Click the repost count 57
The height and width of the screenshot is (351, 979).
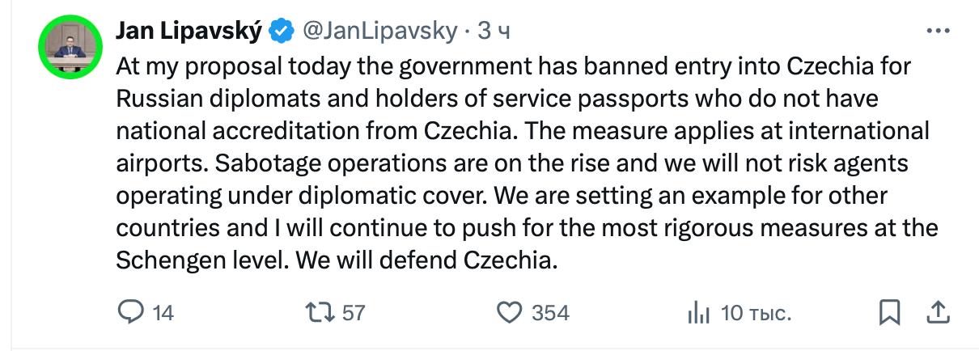point(354,313)
